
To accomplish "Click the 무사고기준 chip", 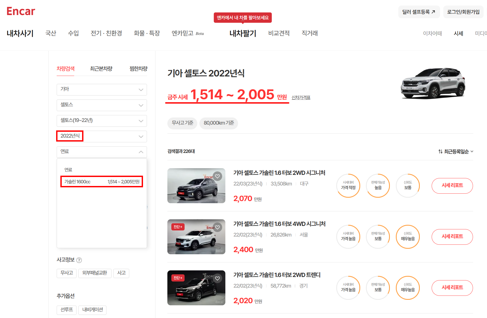I will click(x=182, y=123).
